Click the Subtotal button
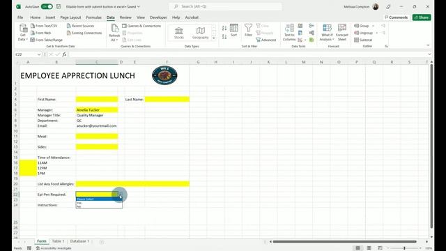Screen dimensions: 446x251 point(363,40)
